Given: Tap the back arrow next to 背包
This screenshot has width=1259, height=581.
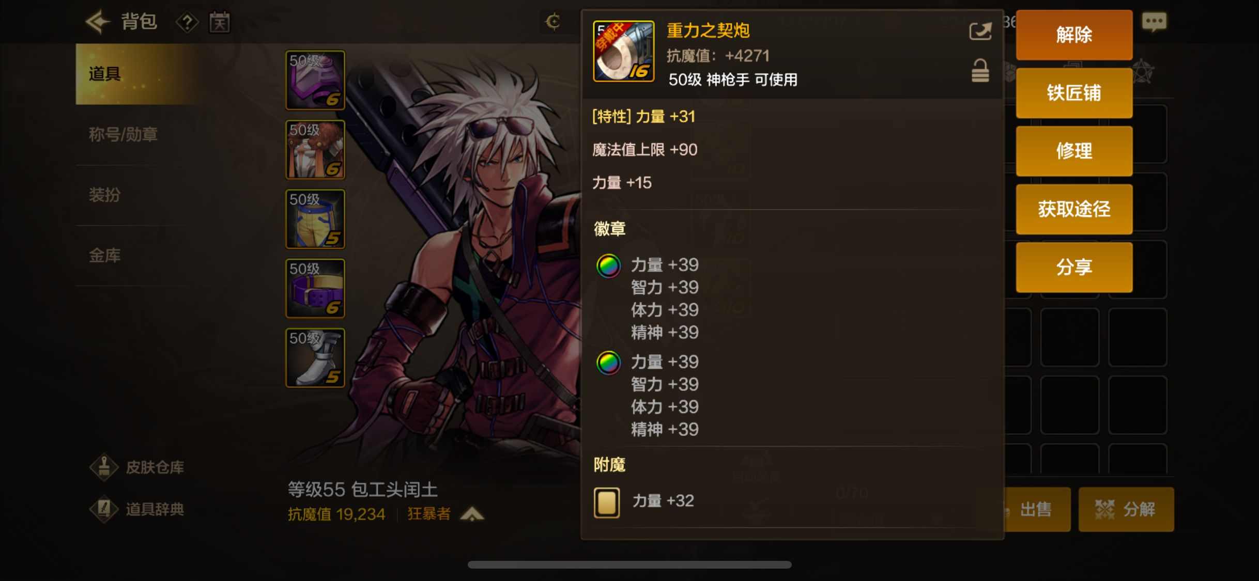Looking at the screenshot, I should 97,22.
